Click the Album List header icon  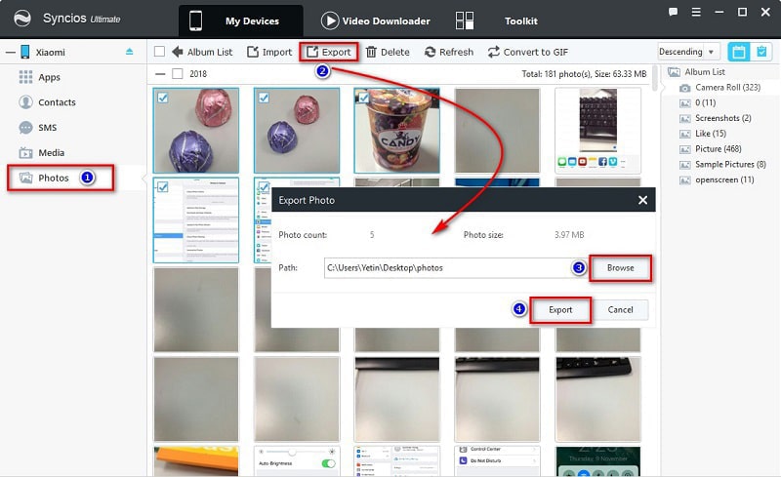[674, 72]
